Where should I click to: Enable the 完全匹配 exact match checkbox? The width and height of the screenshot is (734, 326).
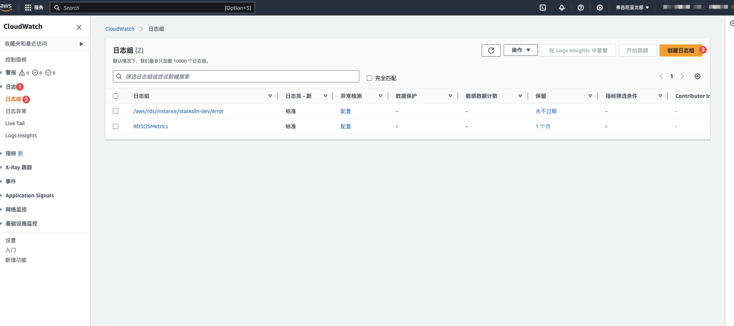369,78
